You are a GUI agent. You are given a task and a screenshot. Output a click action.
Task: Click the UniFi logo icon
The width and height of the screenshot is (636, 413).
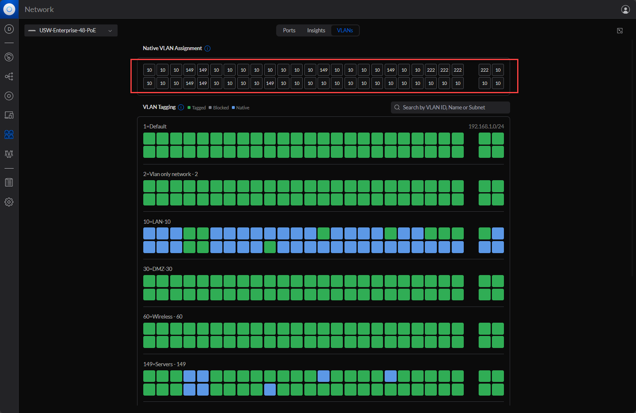tap(9, 9)
